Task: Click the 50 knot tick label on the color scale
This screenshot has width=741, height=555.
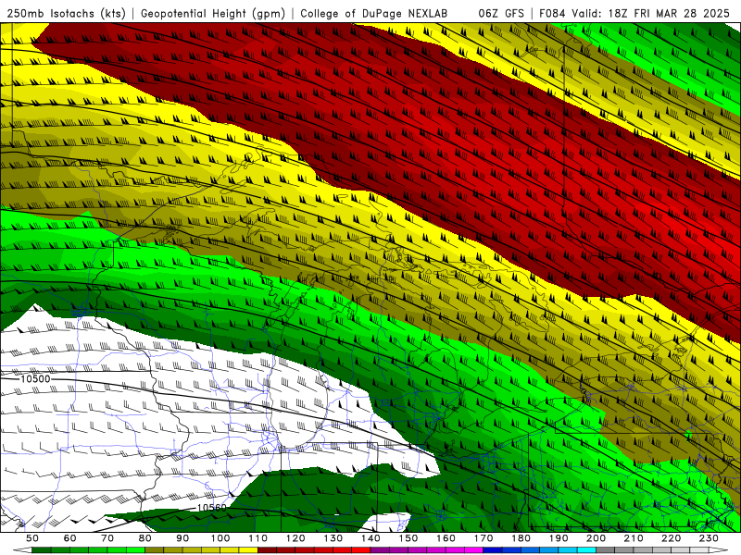Action: pyautogui.click(x=32, y=538)
